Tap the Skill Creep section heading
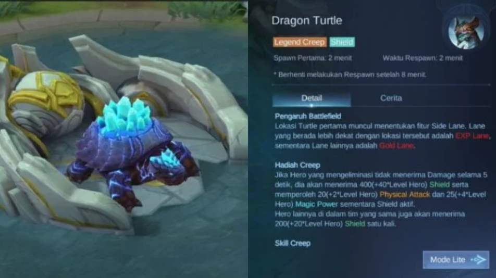 coord(293,243)
